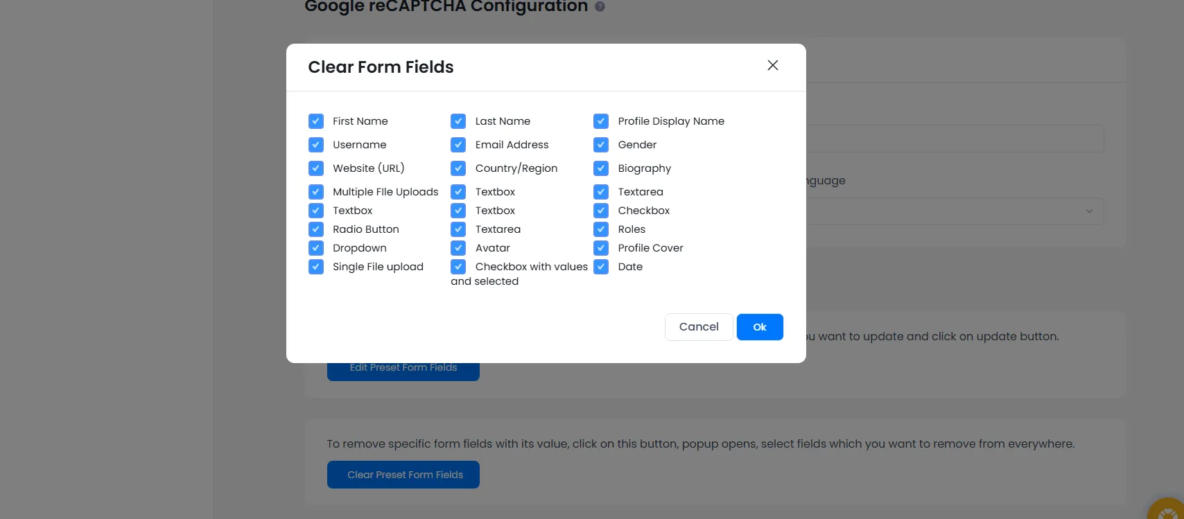
Task: Open the orange support widget icon
Action: pyautogui.click(x=1169, y=511)
